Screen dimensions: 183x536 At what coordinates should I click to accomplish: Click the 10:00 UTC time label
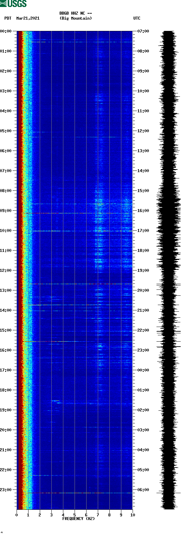(143, 91)
